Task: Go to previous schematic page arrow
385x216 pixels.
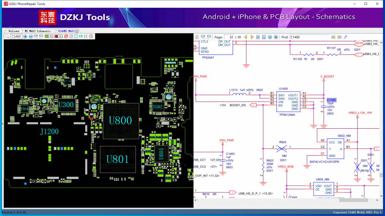Action: click(246, 37)
